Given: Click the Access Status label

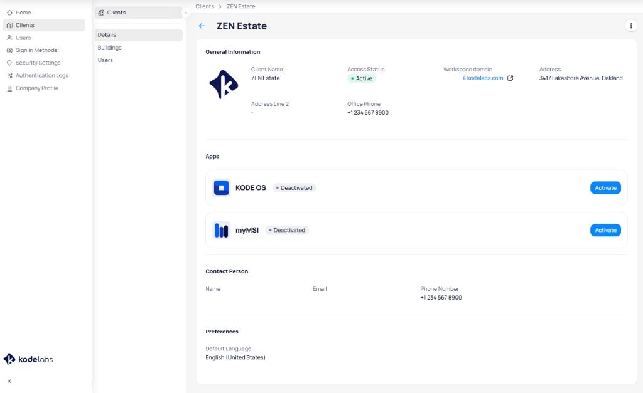Looking at the screenshot, I should coord(366,70).
